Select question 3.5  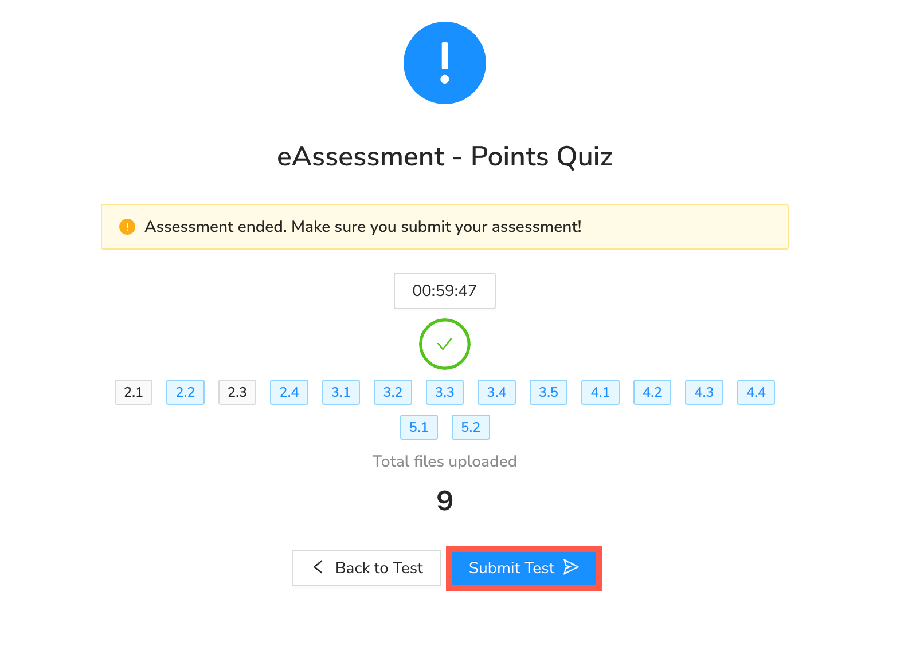pyautogui.click(x=548, y=392)
